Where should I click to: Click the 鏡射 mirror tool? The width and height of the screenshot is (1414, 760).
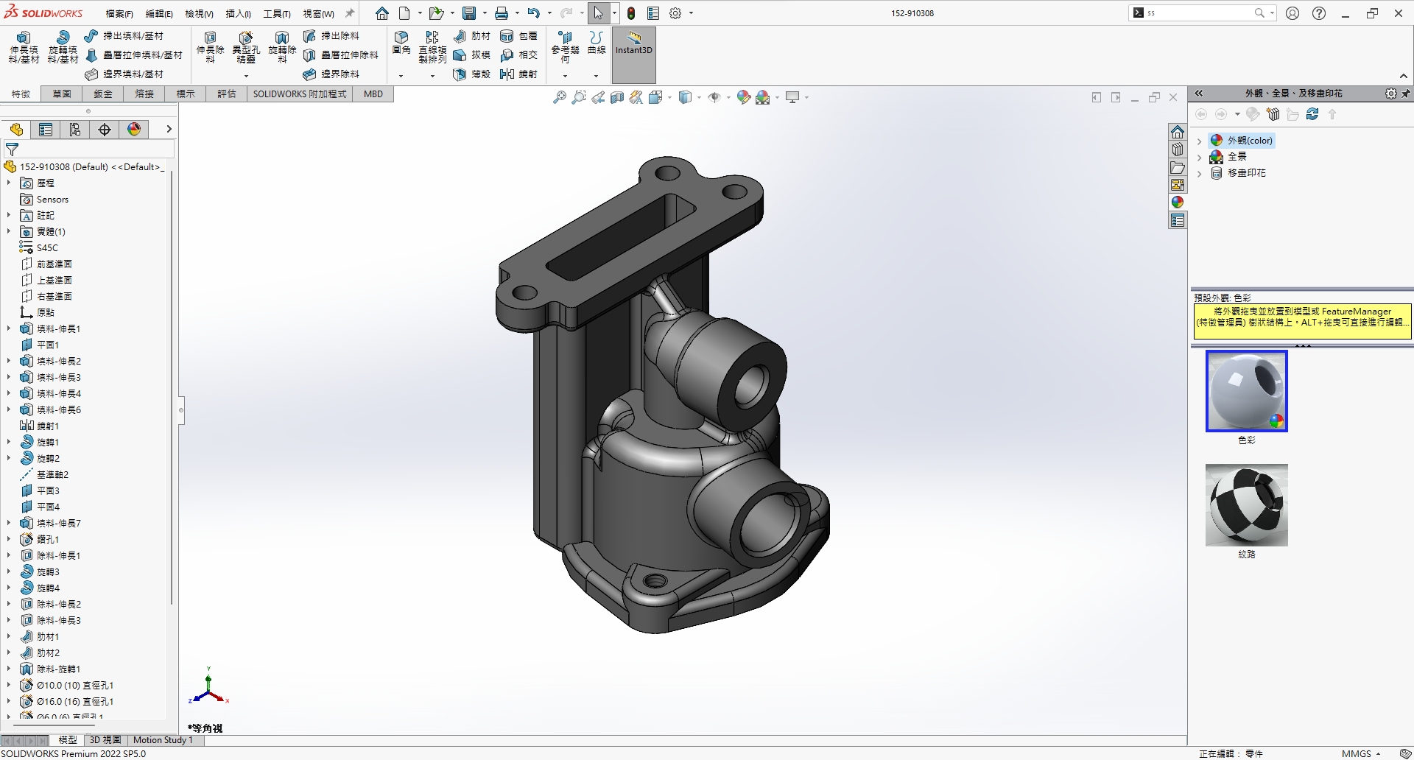[518, 74]
